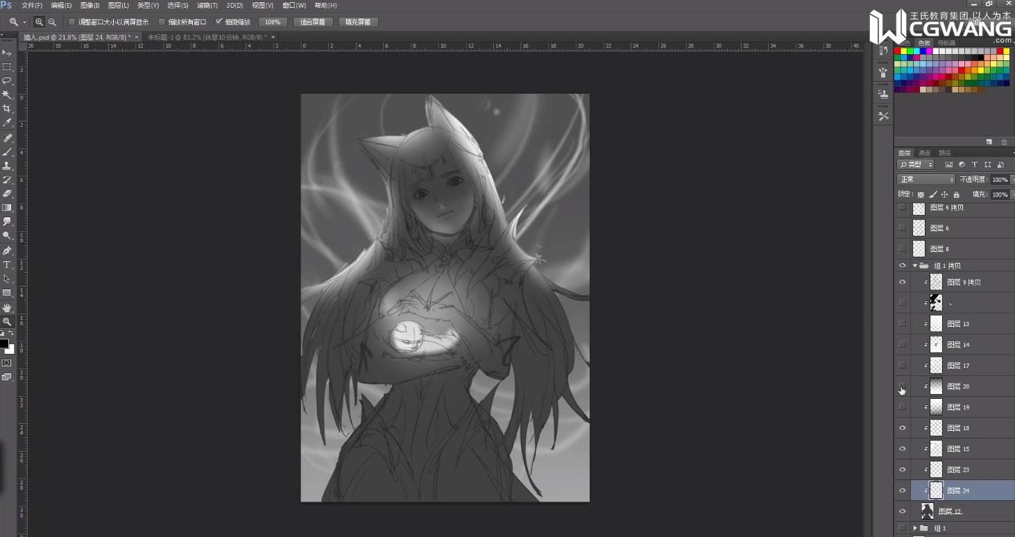Select the Brush tool
Viewport: 1015px width, 537px height.
point(7,152)
